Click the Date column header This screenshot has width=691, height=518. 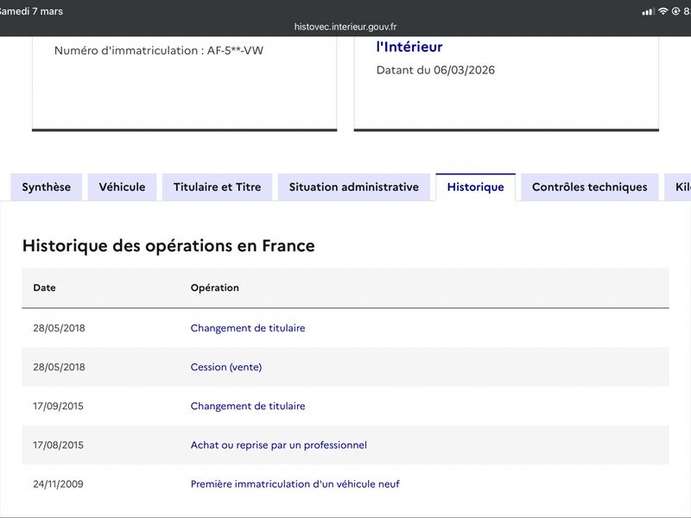[x=44, y=287]
